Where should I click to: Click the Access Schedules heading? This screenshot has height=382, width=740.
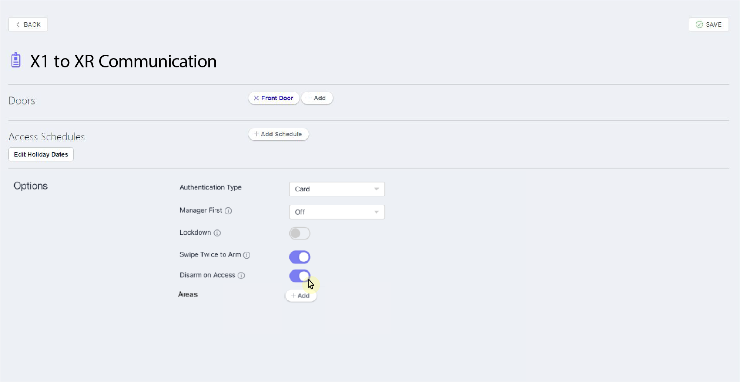pos(47,137)
